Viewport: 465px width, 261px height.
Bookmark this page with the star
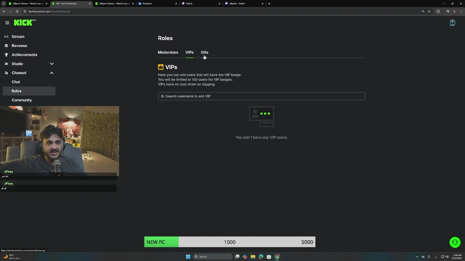[429, 11]
